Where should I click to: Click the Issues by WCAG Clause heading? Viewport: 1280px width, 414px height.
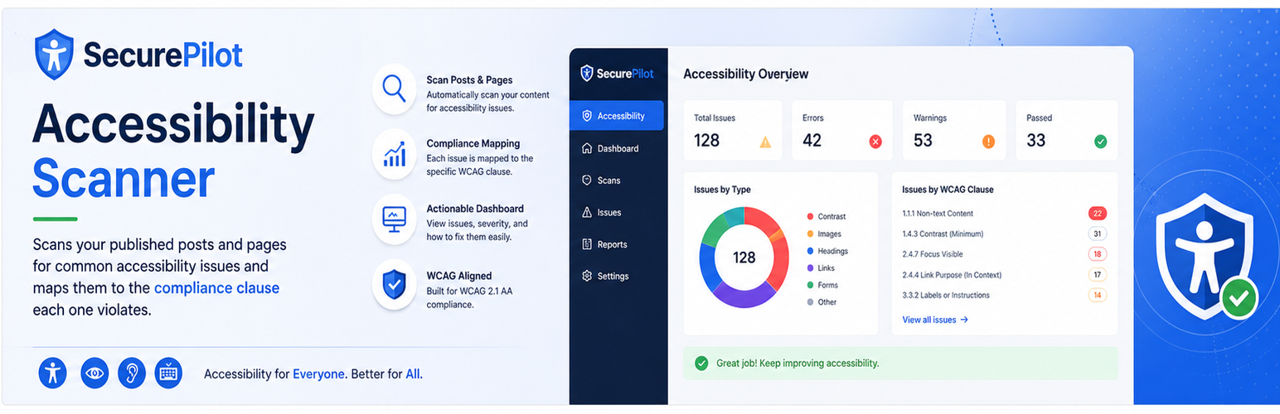[948, 190]
